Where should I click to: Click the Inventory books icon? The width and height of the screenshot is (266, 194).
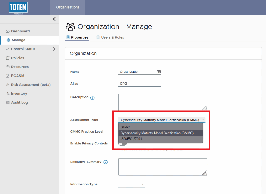tap(8, 94)
